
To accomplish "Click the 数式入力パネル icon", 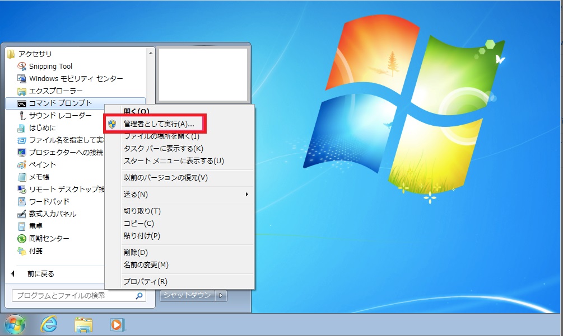I will 22,214.
